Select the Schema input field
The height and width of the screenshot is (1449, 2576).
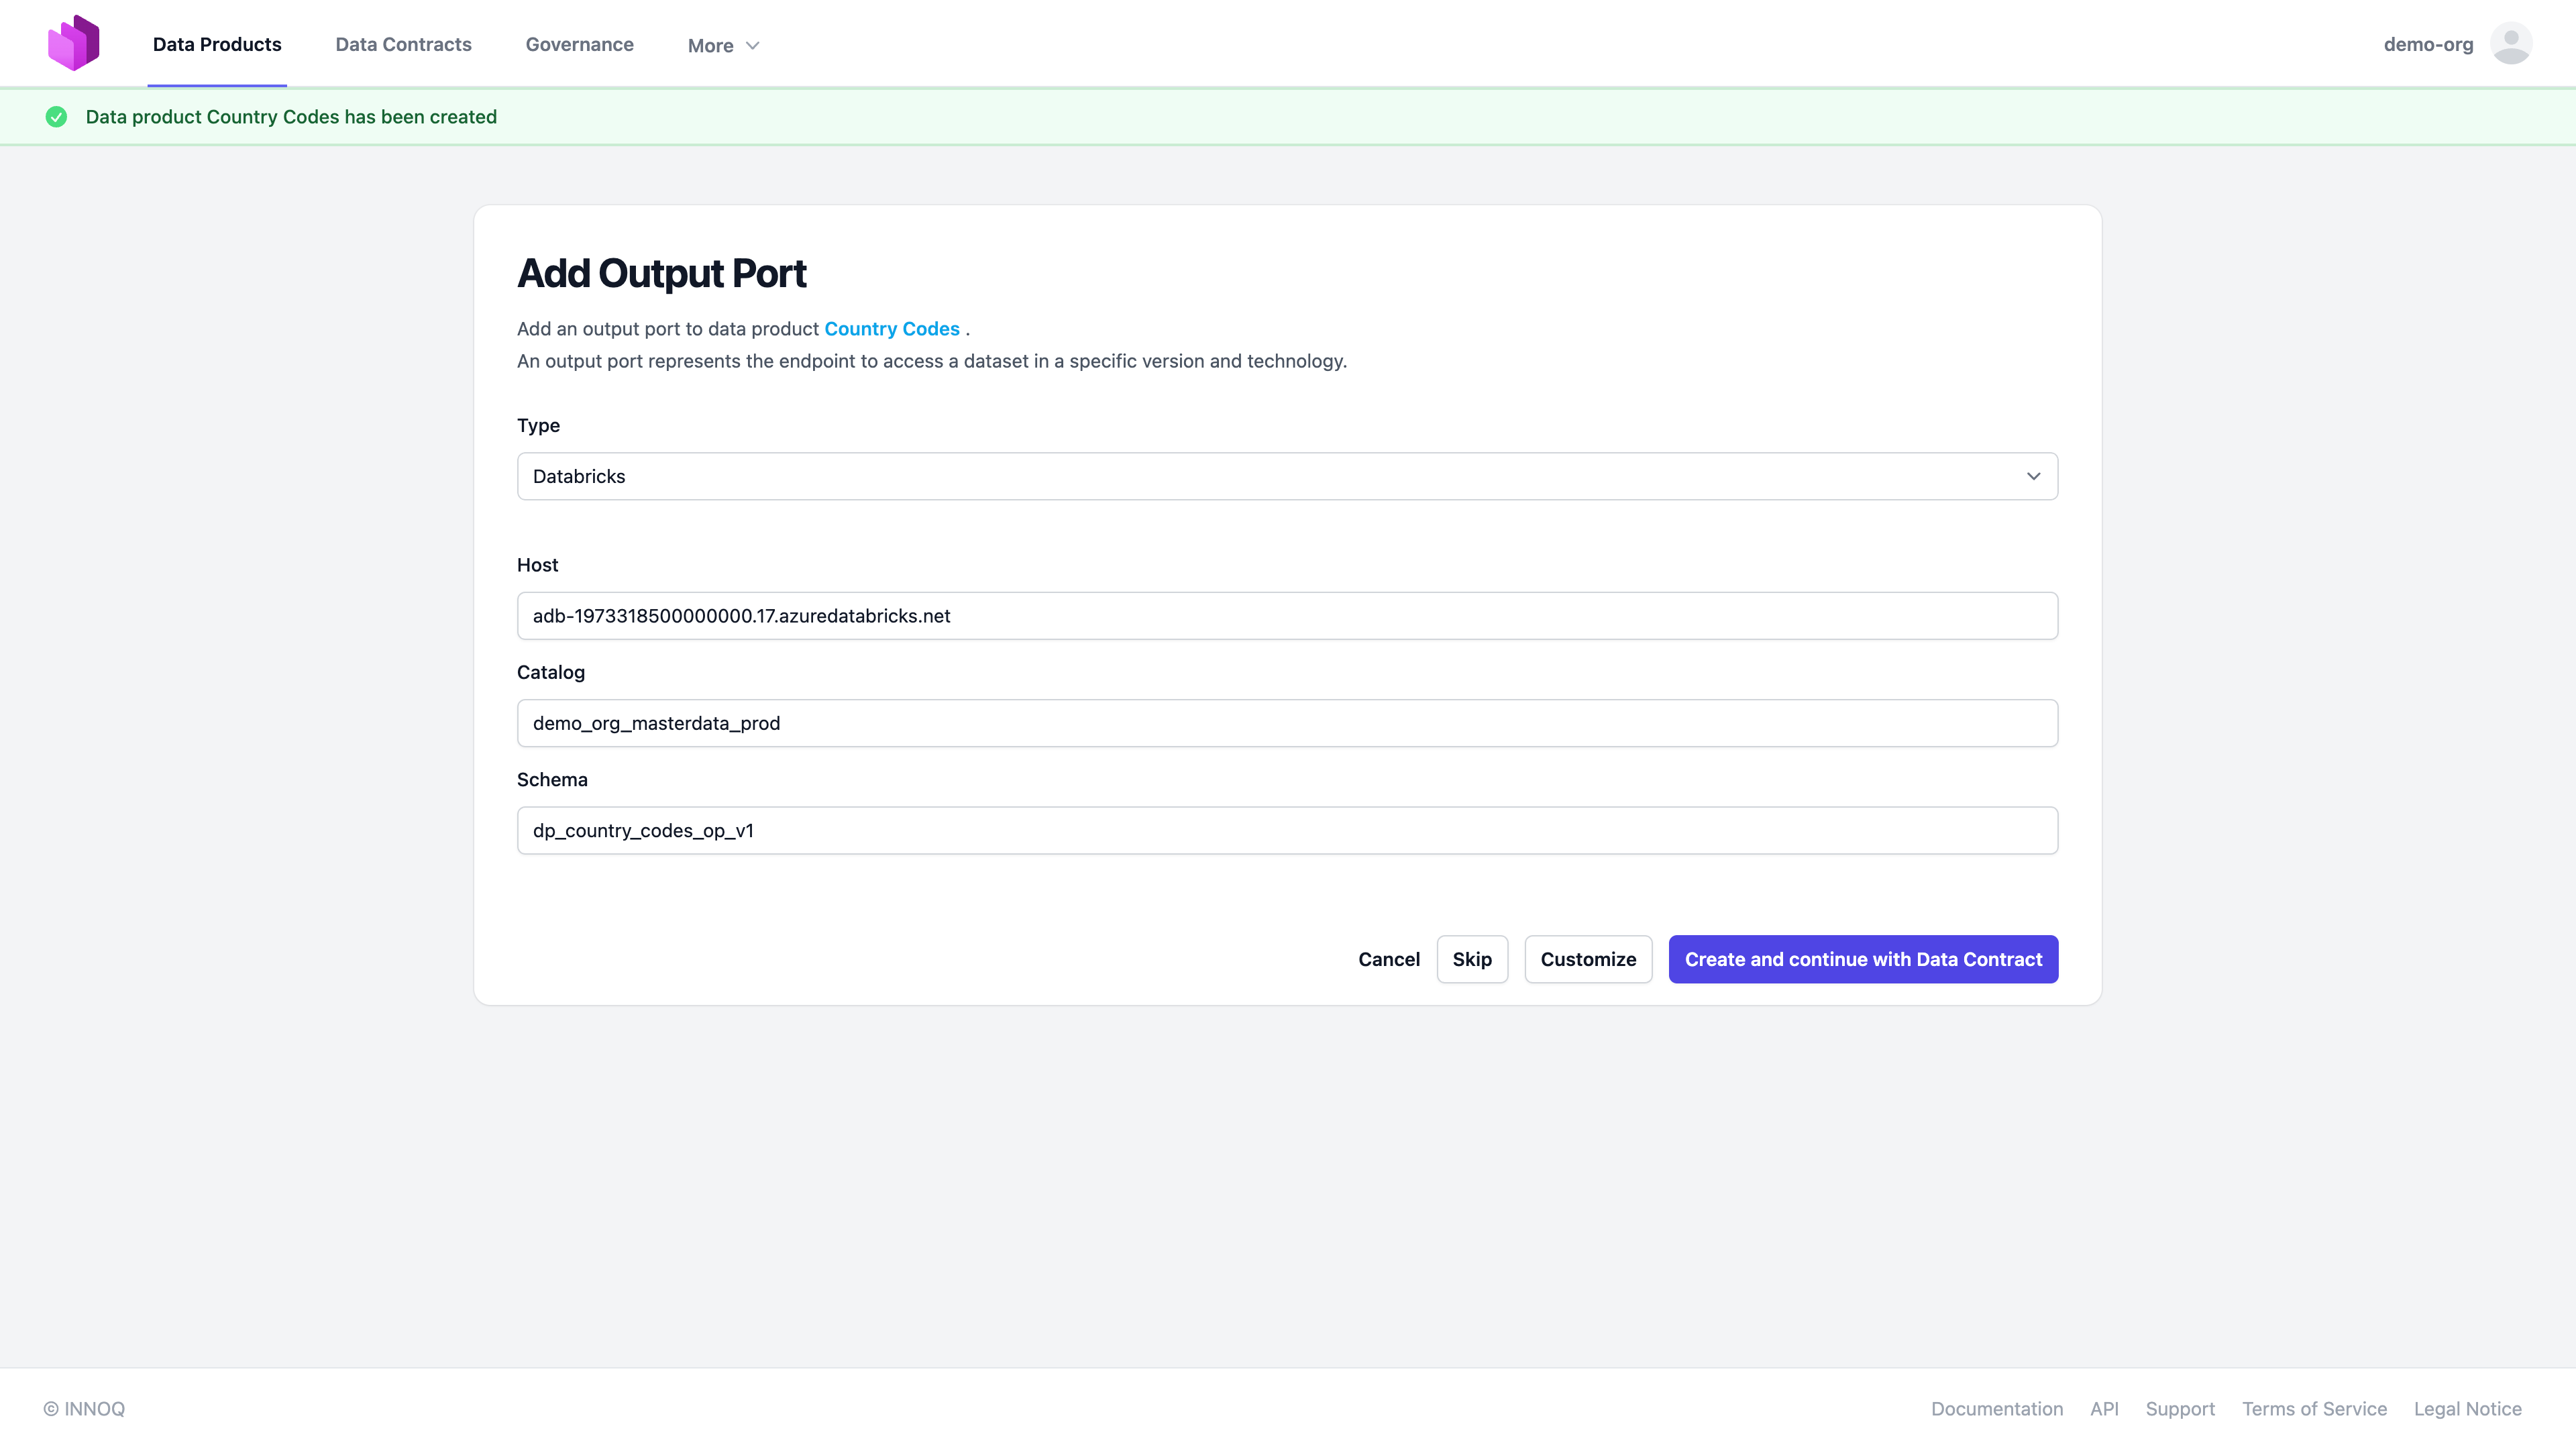tap(1286, 830)
